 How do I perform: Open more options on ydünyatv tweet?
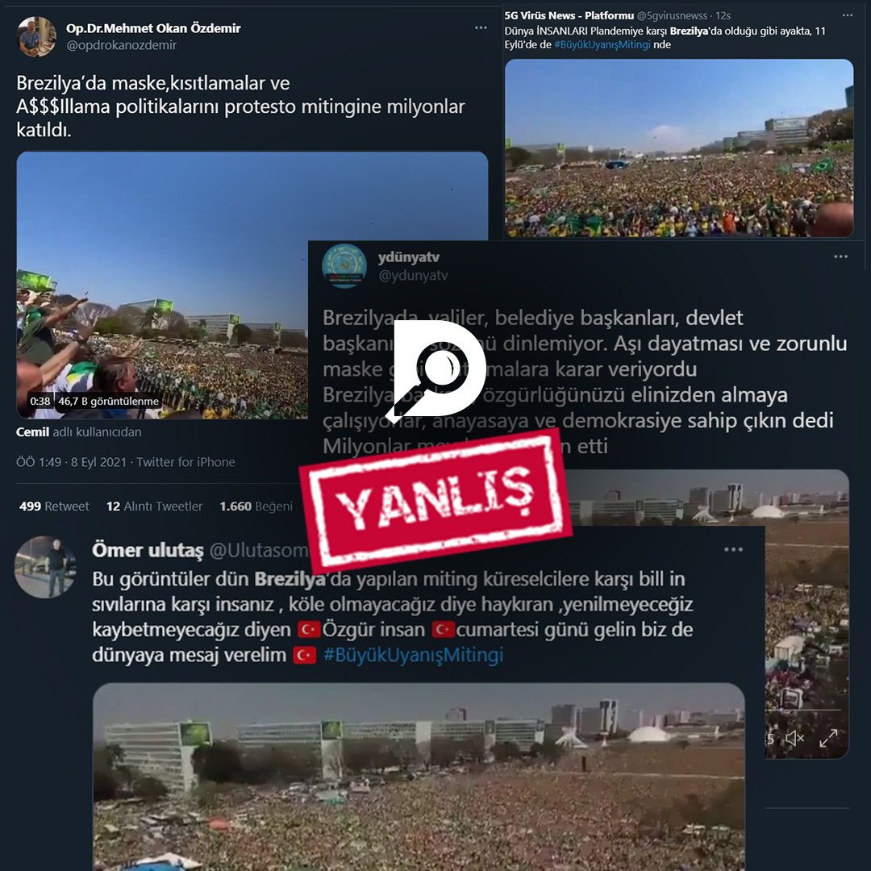(840, 256)
